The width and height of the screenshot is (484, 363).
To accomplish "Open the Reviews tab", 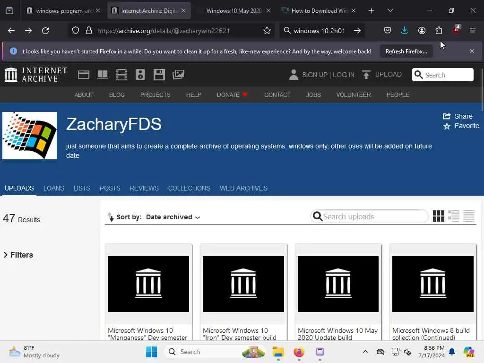I will pos(144,188).
